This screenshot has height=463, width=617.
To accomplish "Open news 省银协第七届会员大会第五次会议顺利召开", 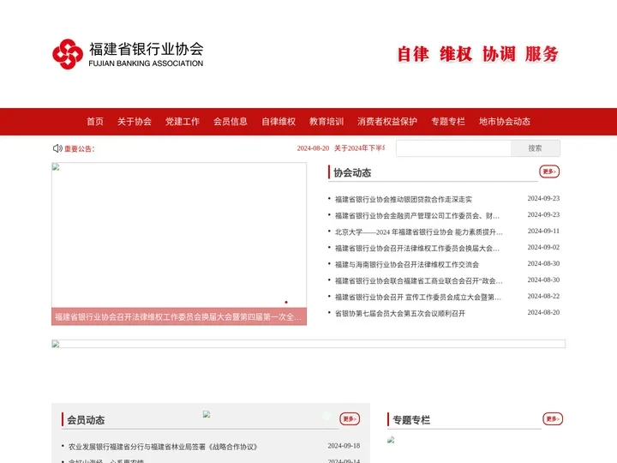I will [x=400, y=314].
